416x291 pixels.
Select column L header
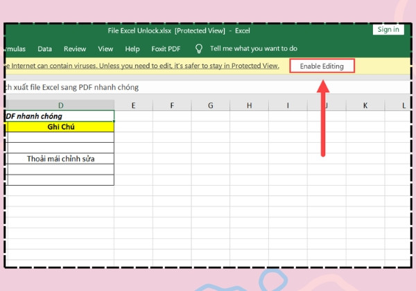[x=397, y=105]
